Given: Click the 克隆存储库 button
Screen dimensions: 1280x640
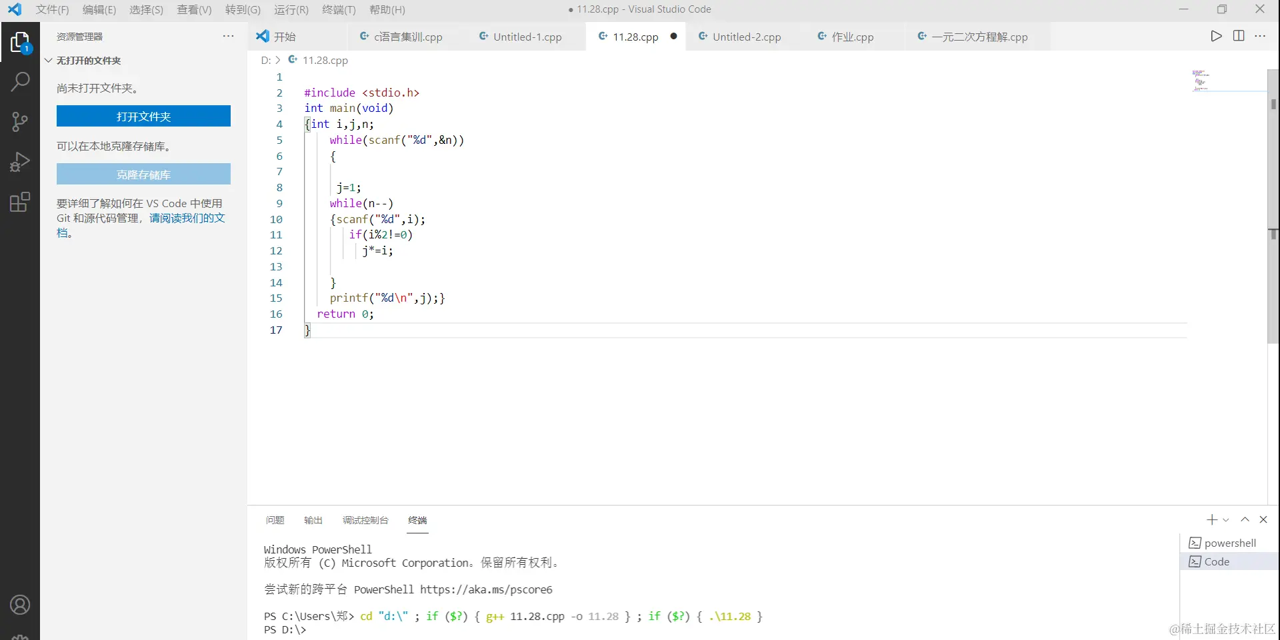Looking at the screenshot, I should [143, 174].
